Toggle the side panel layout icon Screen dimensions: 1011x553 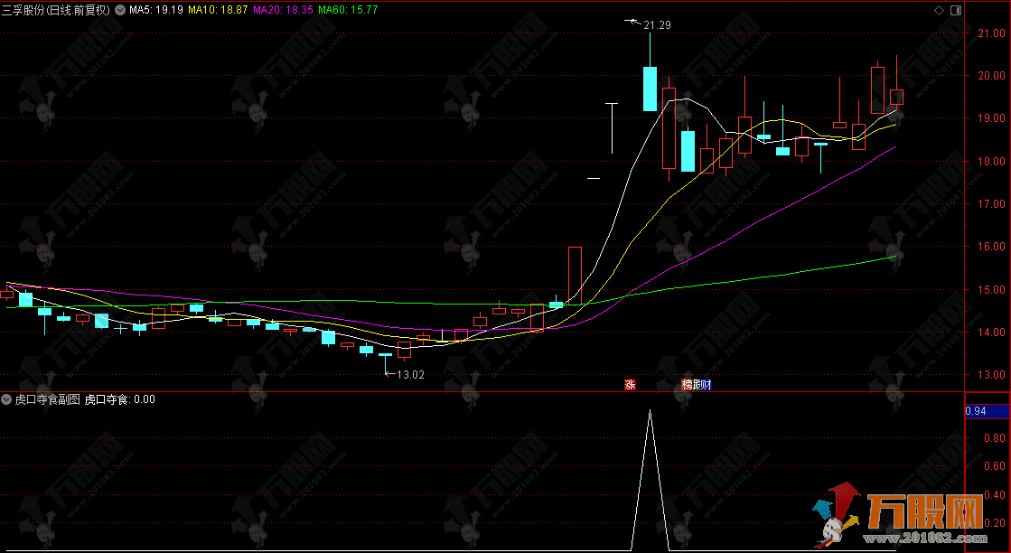(957, 10)
